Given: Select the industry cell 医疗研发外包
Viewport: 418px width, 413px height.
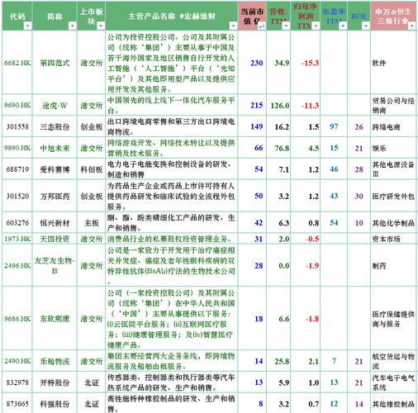Looking at the screenshot, I should pos(393,196).
